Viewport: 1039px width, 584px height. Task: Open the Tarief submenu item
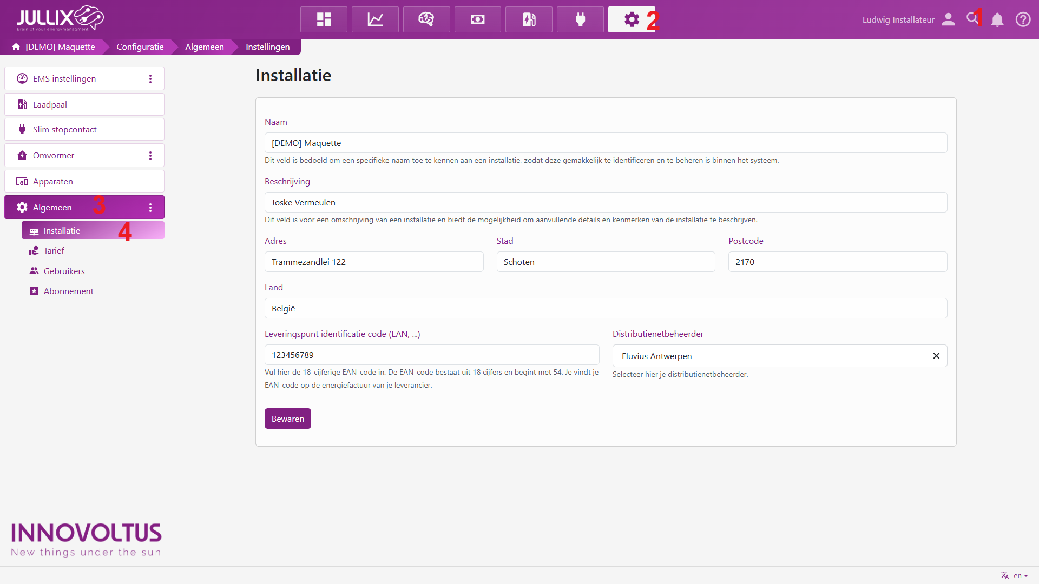tap(54, 251)
